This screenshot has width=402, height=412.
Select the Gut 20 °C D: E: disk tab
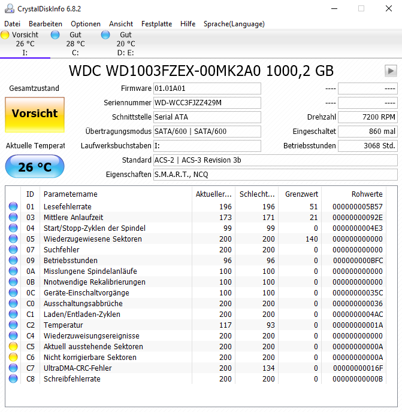point(126,44)
